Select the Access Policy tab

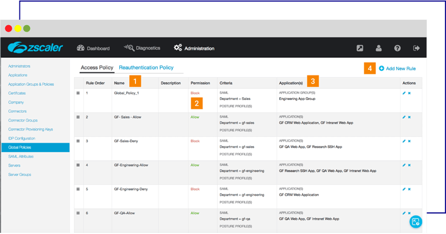coord(97,68)
